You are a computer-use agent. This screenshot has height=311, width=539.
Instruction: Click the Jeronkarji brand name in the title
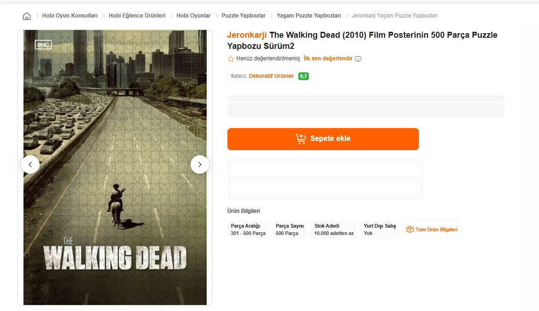(247, 35)
